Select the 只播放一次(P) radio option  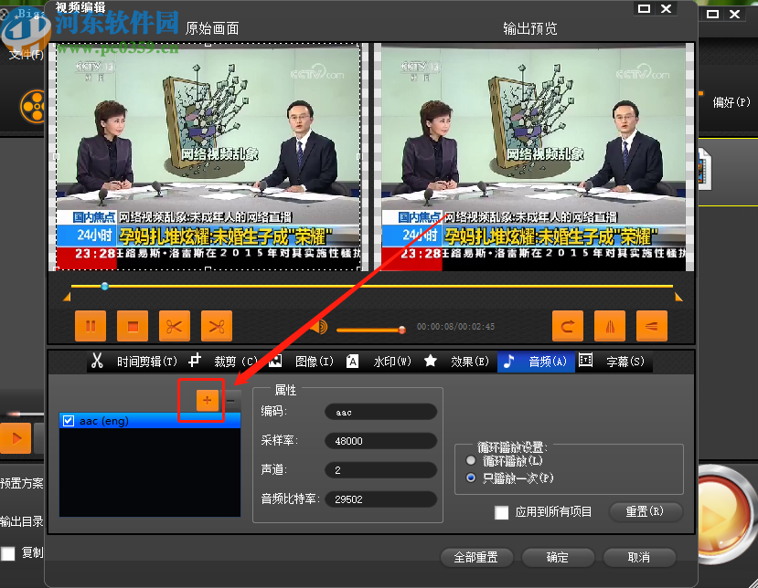point(472,476)
